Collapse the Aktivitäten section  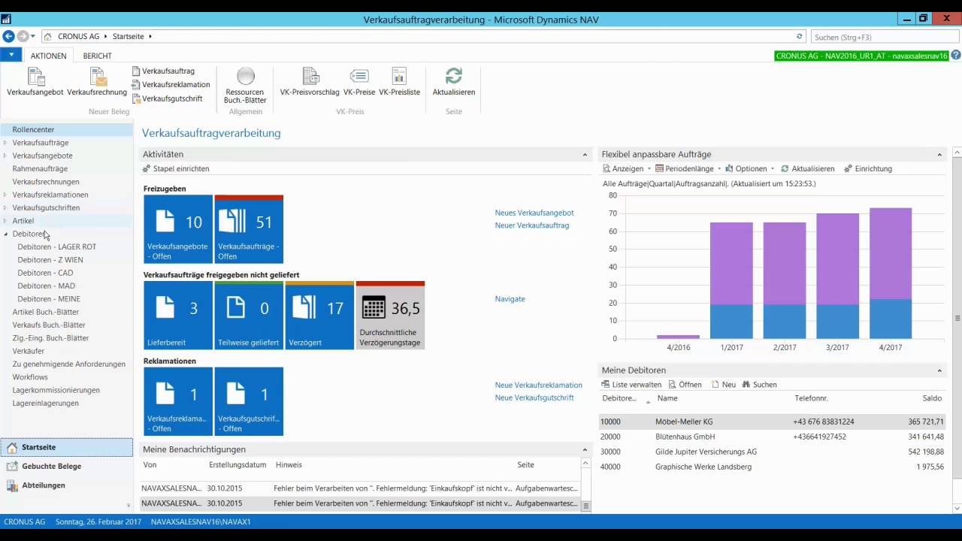pos(585,155)
